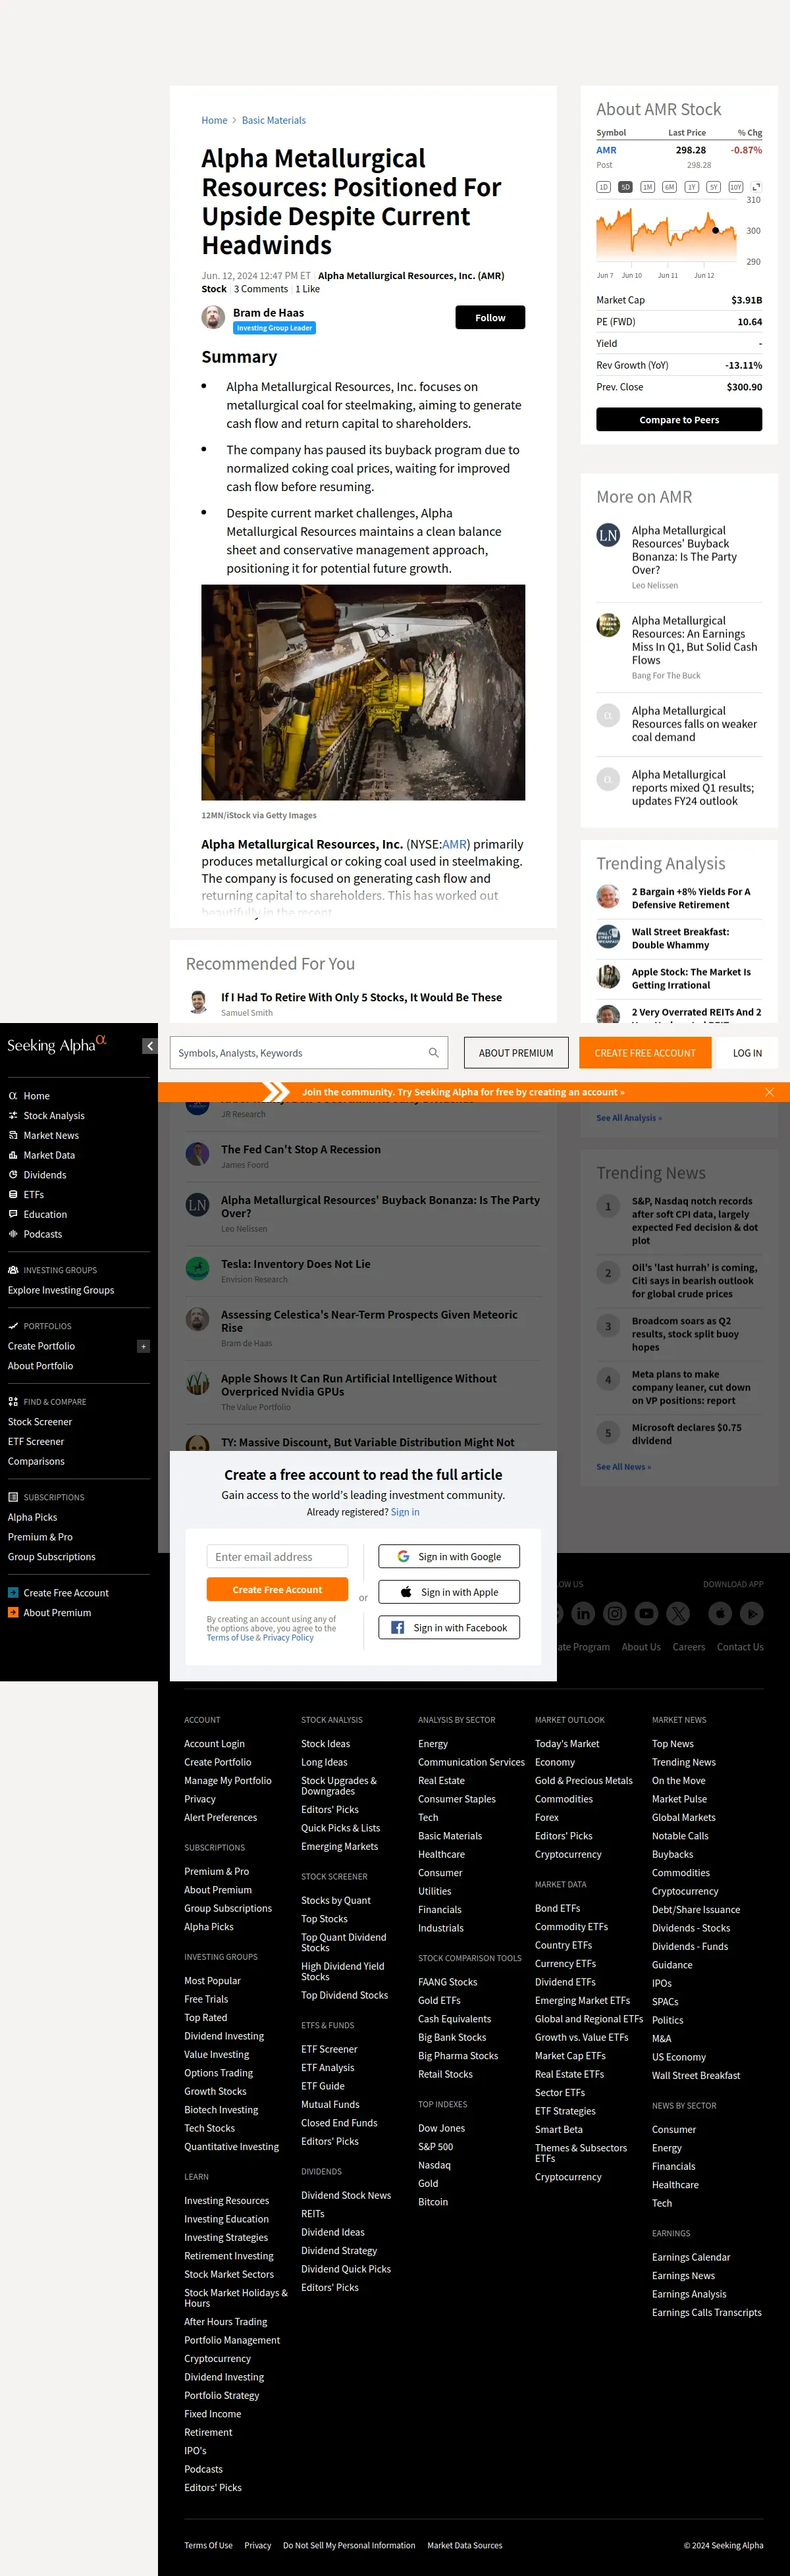Click the orange CREATE FREE ACCOUNT header button

tap(645, 1053)
